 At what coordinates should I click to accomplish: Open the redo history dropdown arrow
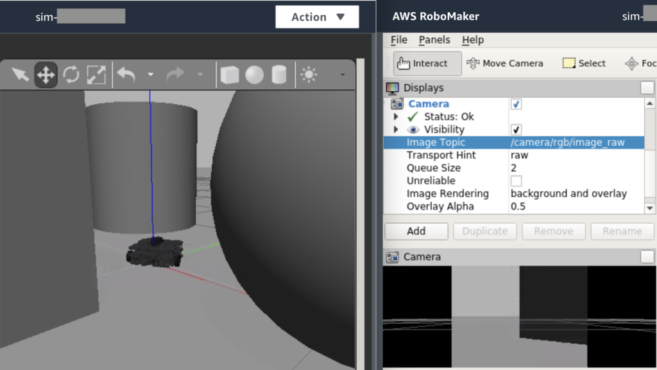(200, 75)
